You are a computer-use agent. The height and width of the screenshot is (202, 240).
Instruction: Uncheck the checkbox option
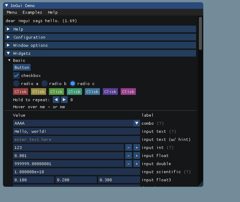17,76
